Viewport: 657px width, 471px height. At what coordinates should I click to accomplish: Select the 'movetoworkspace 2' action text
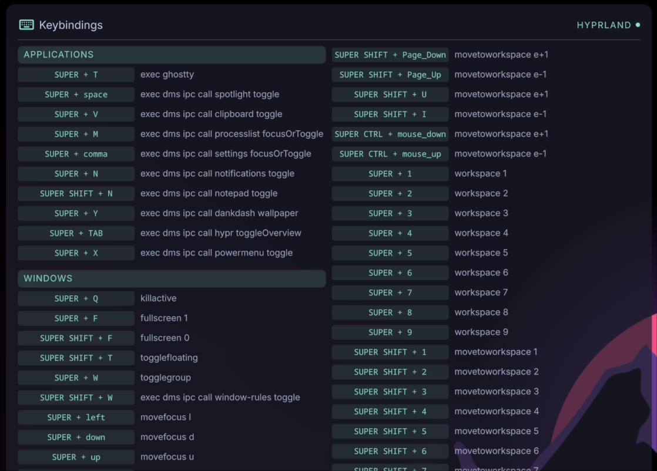click(497, 372)
